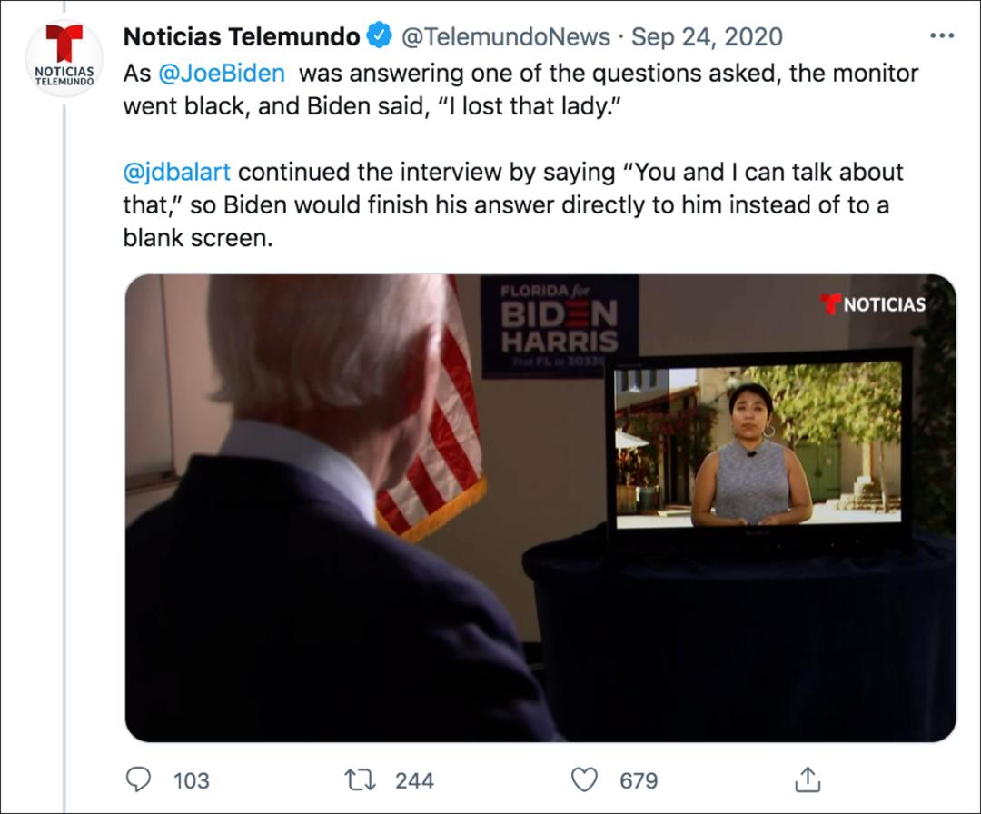Image resolution: width=981 pixels, height=814 pixels.
Task: Open the Sep 24, 2020 timestamp link
Action: [707, 36]
